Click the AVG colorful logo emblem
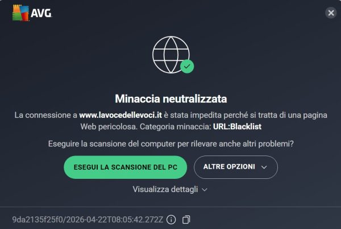The height and width of the screenshot is (229, 341). tap(20, 13)
